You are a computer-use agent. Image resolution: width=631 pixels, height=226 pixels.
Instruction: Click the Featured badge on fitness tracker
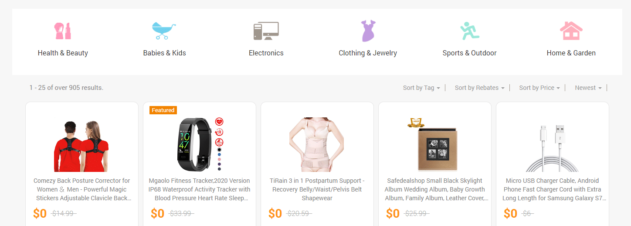tap(163, 110)
